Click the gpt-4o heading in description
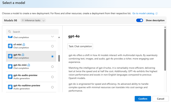 [74, 36]
